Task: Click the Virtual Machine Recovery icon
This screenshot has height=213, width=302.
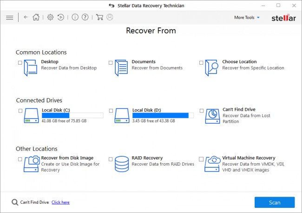Action: click(x=212, y=164)
